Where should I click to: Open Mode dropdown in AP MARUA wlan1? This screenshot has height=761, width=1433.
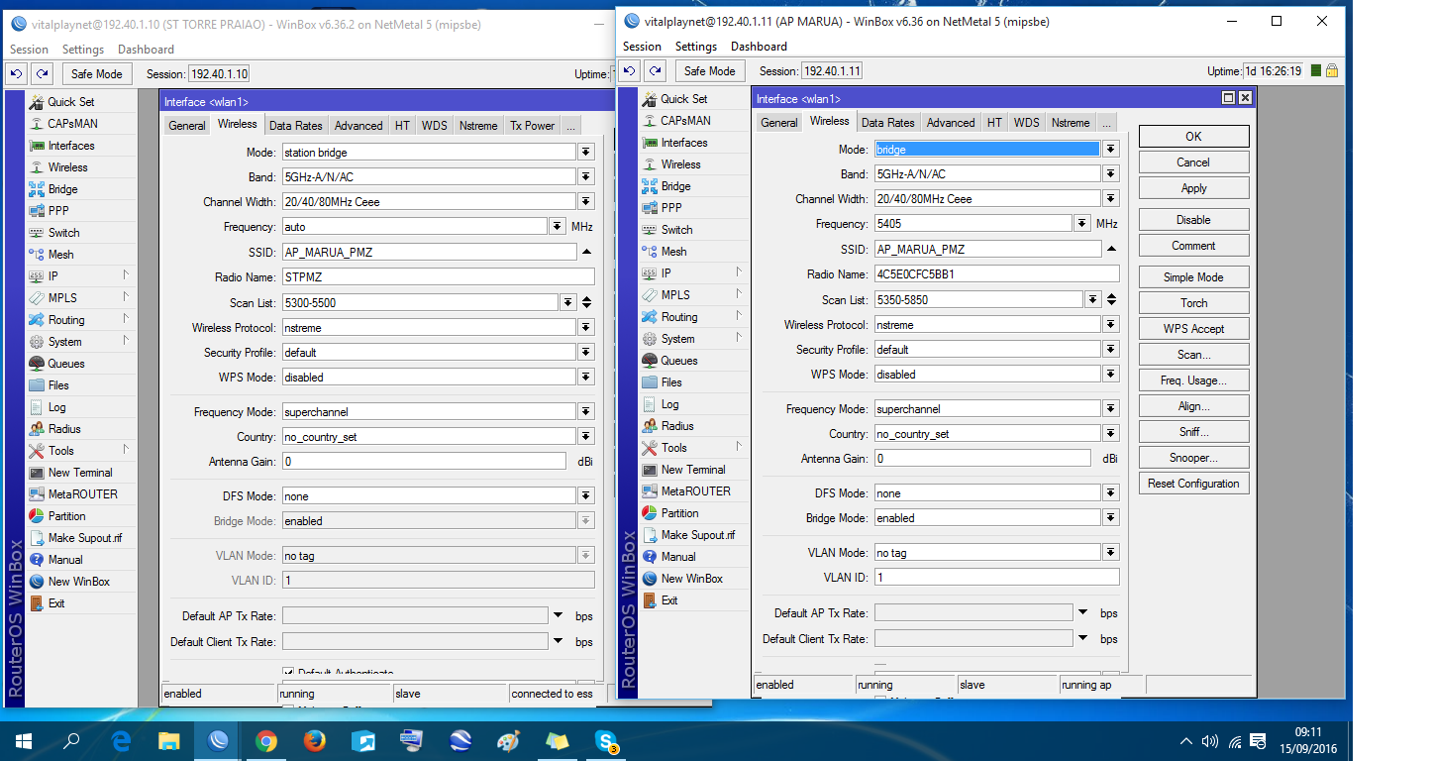(1111, 150)
